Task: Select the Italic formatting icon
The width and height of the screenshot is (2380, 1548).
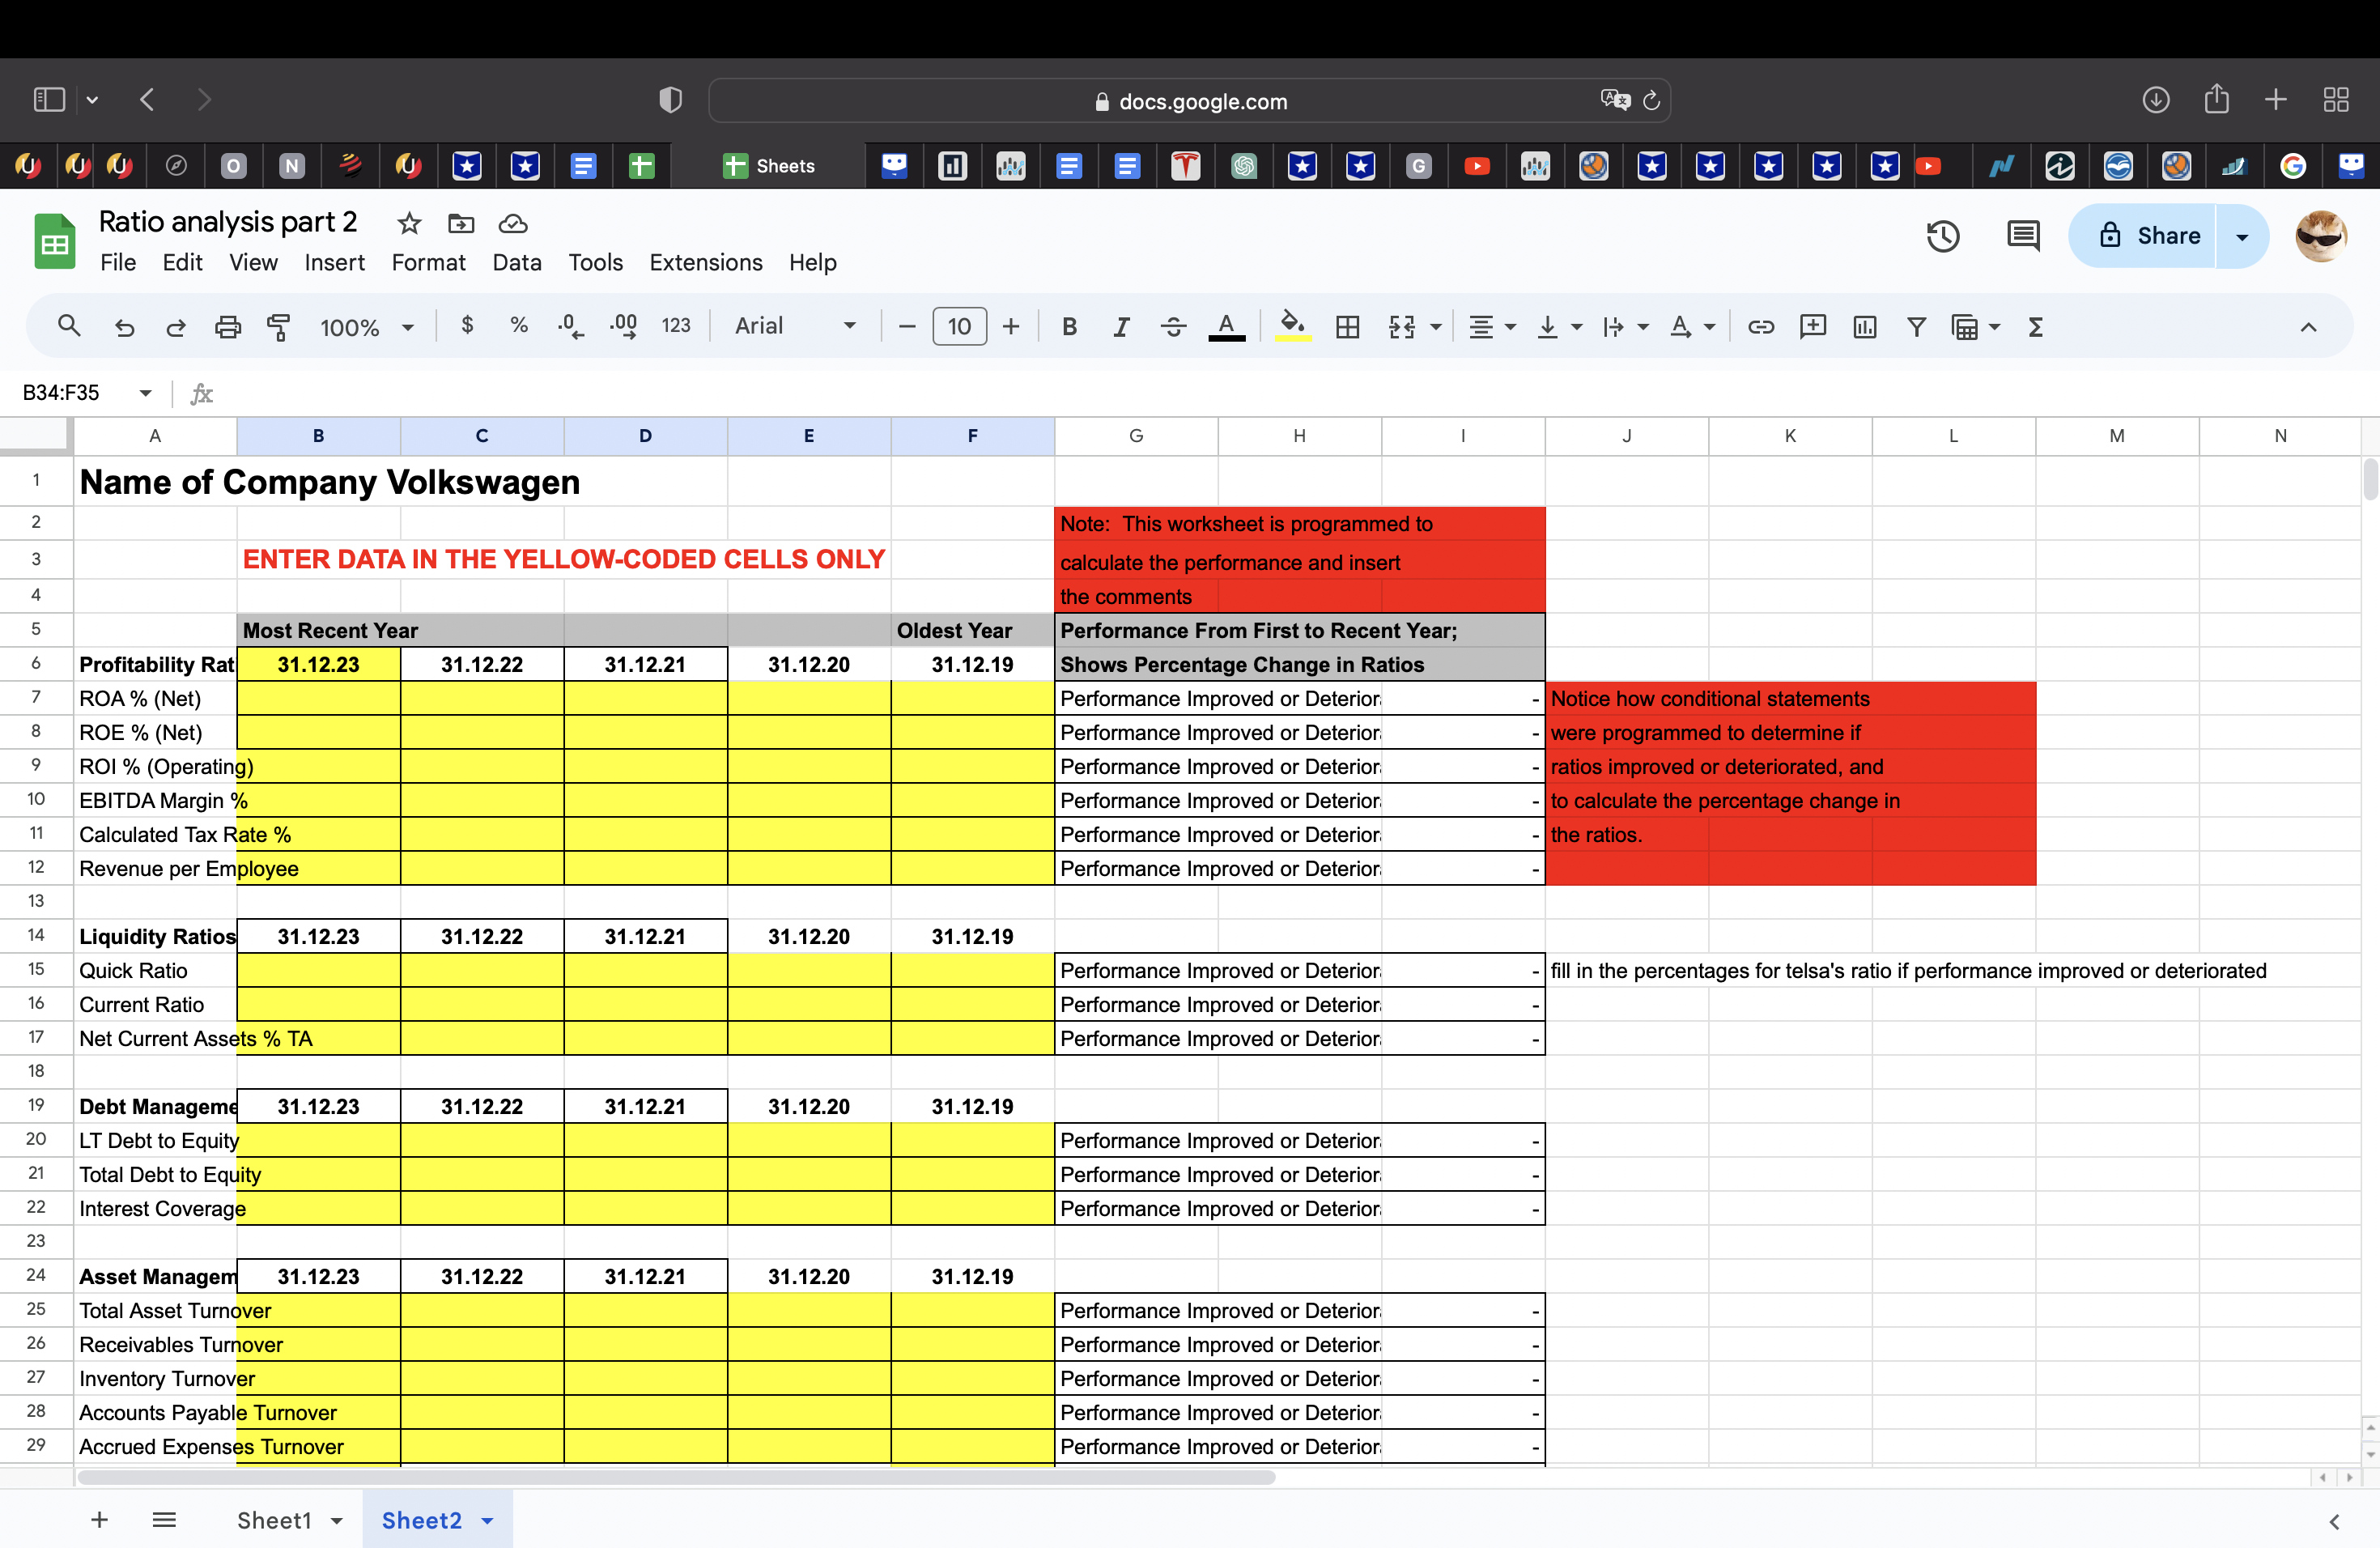Action: tap(1121, 326)
